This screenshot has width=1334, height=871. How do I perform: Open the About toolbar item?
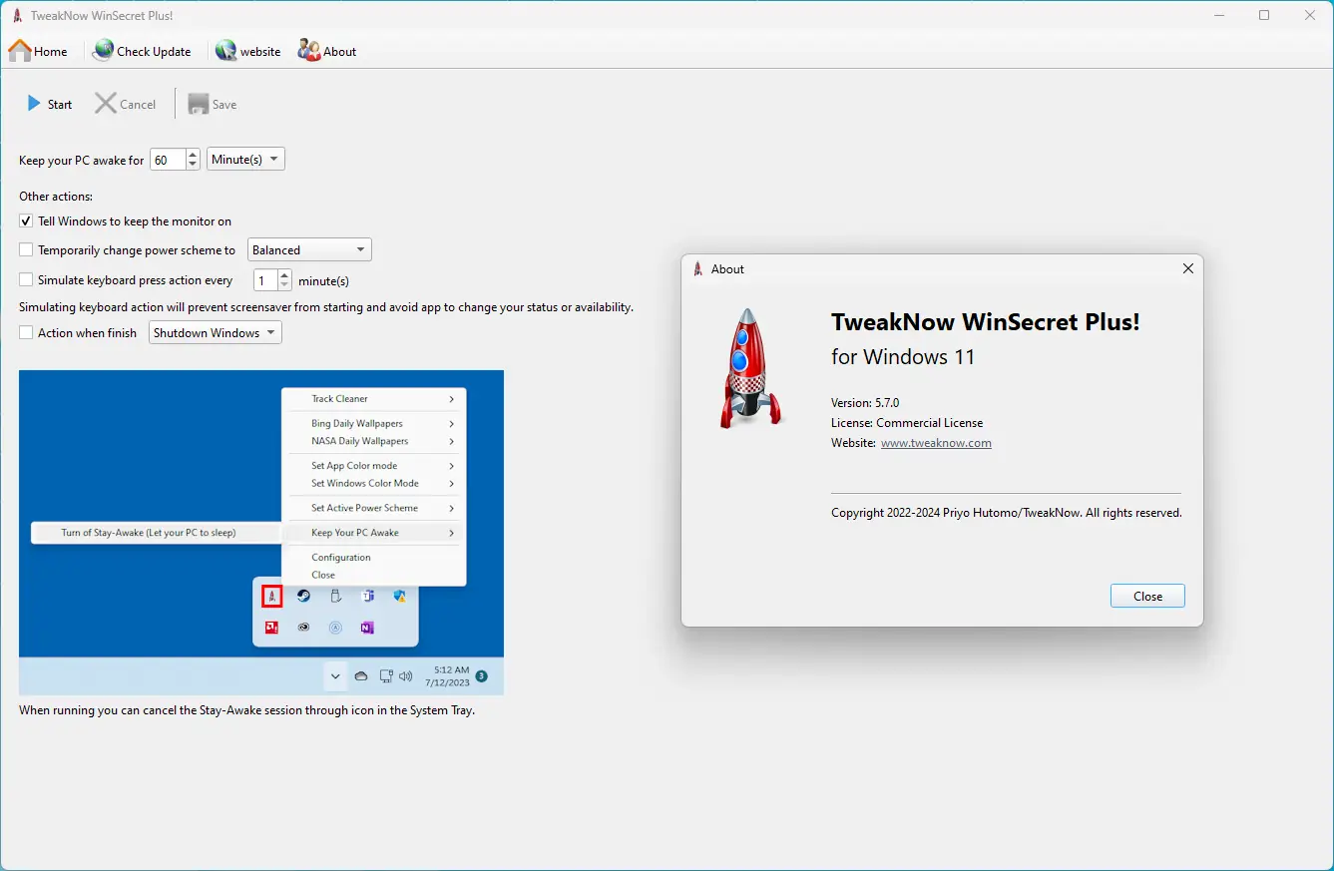[327, 51]
